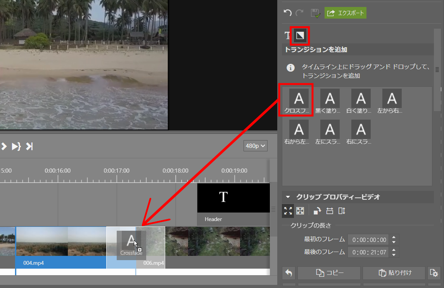444x288 pixels.
Task: Select the 白く塗り... transition
Action: [359, 101]
